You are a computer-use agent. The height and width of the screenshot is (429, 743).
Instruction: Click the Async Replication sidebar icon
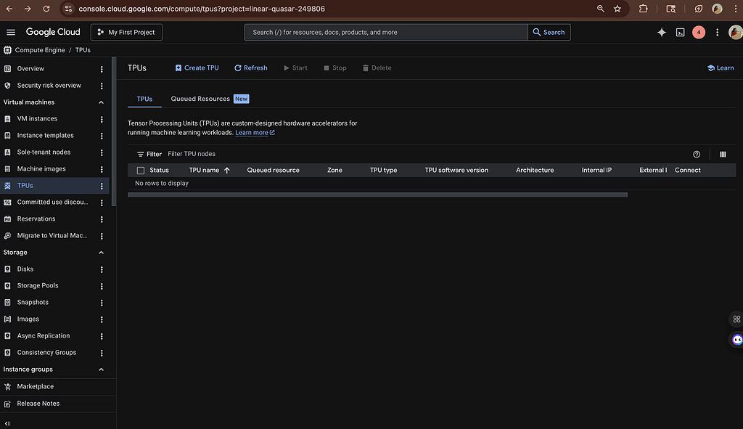pos(7,336)
